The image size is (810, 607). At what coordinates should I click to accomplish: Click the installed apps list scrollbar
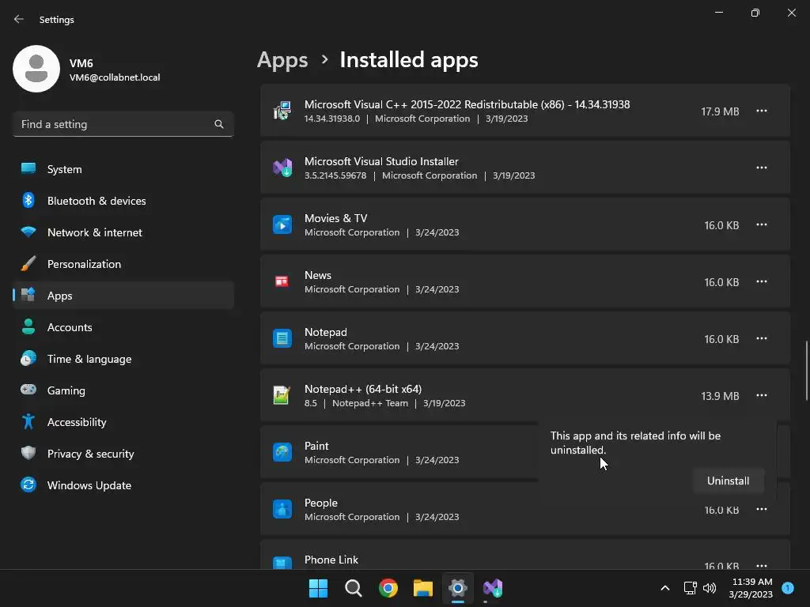[x=806, y=370]
